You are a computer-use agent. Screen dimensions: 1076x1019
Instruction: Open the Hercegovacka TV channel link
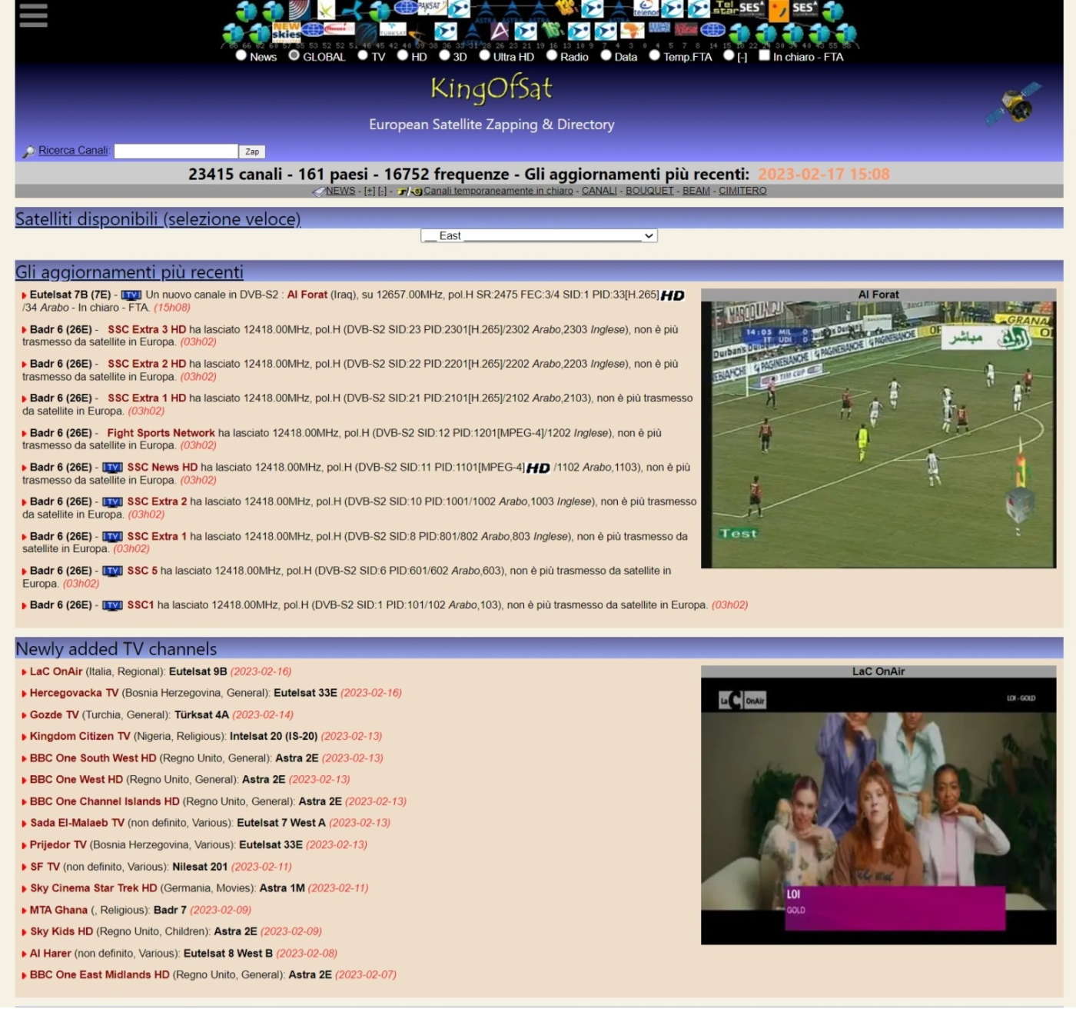75,694
